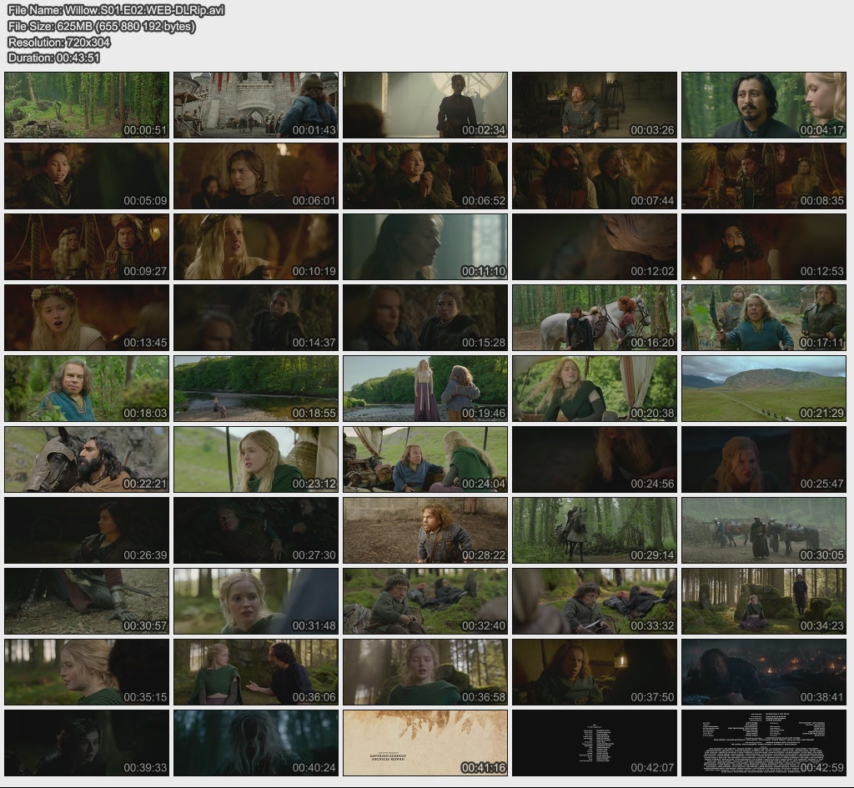Choose the frame at 00:34:23
Image resolution: width=854 pixels, height=788 pixels.
click(764, 602)
